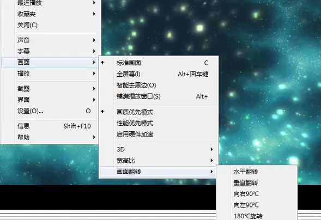The image size is (321, 220).
Task: Expand the 画面翻转 submenu
Action: pos(158,172)
